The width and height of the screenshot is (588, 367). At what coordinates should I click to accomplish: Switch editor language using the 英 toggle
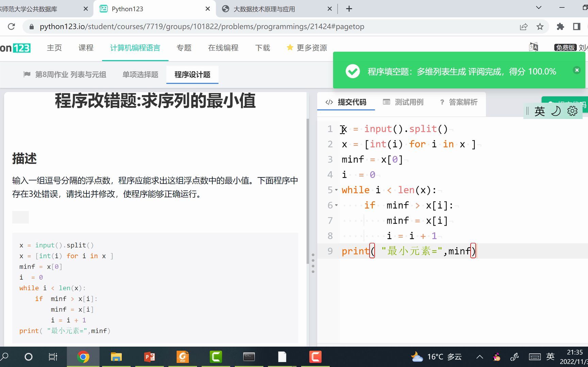coord(540,111)
